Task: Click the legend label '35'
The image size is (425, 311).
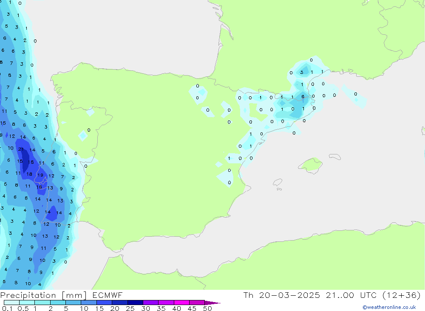Action: click(161, 308)
